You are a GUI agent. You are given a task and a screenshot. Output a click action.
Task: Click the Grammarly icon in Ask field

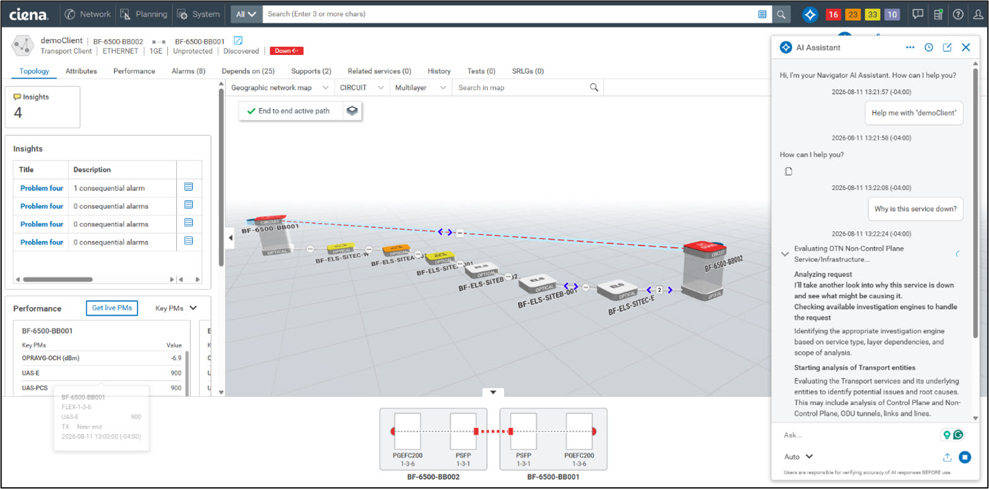[x=959, y=435]
